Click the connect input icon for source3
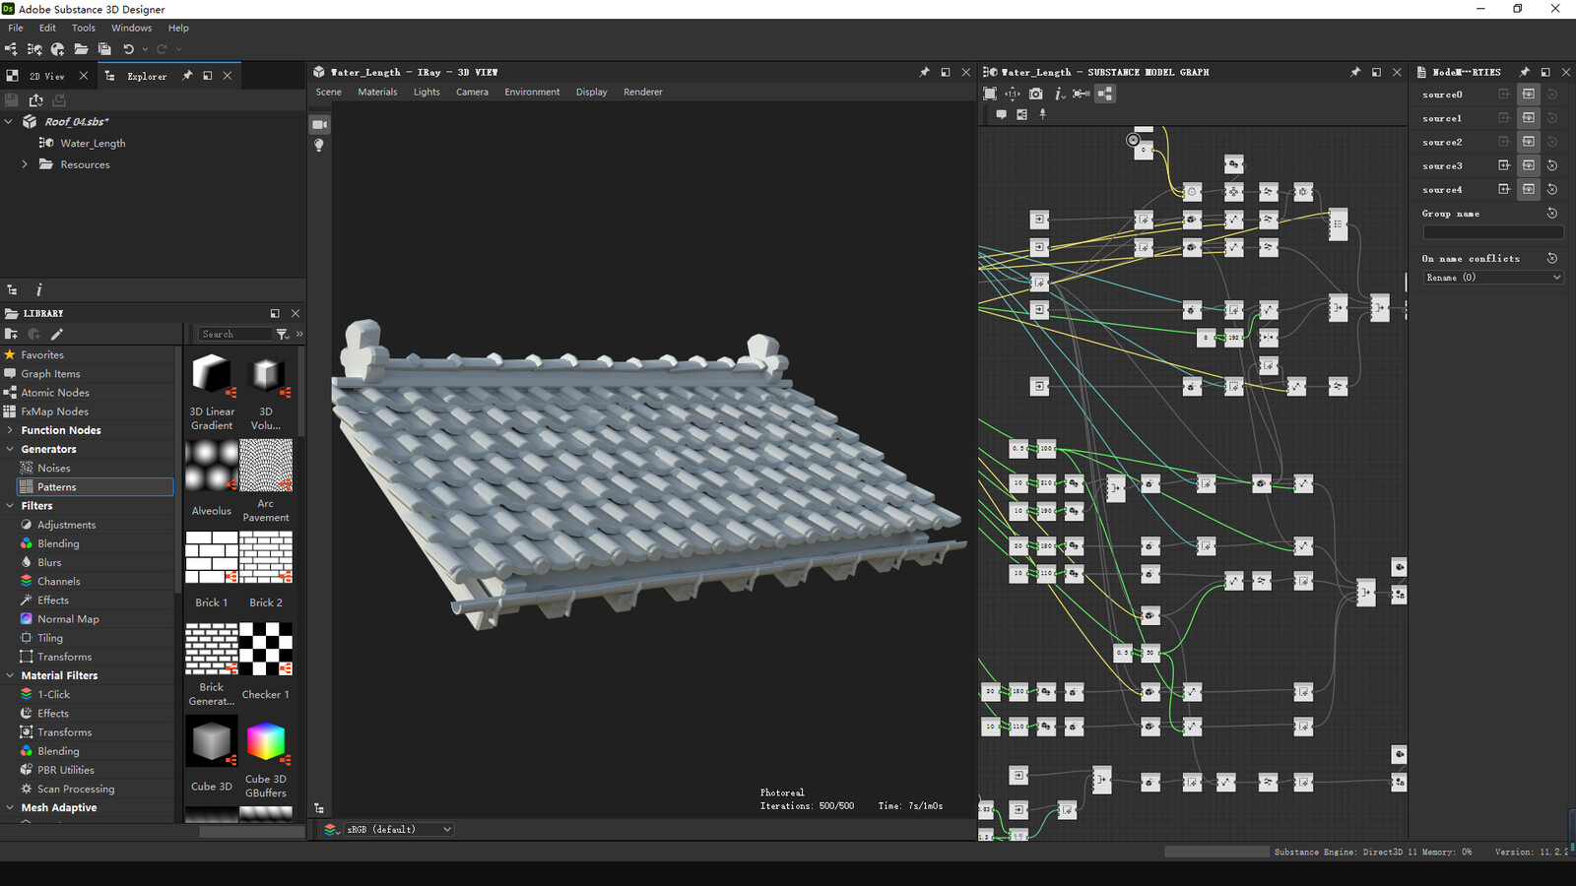1576x886 pixels. pyautogui.click(x=1504, y=165)
